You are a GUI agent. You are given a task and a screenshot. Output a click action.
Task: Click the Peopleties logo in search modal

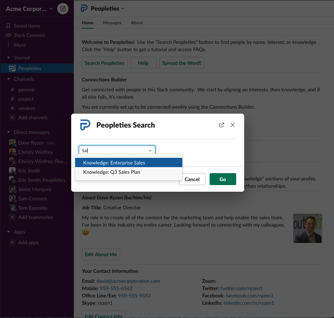tap(85, 125)
